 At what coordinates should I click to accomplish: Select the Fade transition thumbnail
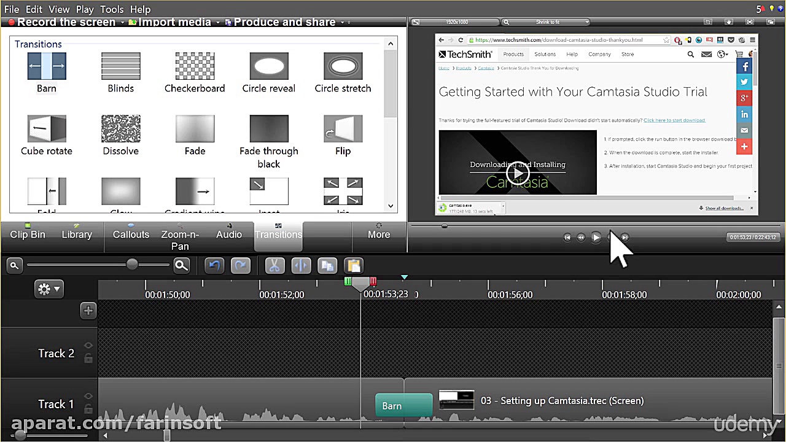[195, 129]
